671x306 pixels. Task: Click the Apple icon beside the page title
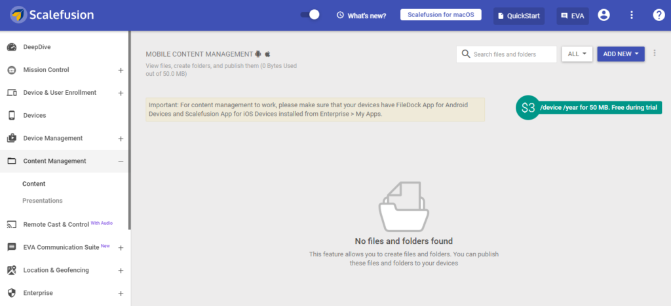(x=268, y=54)
